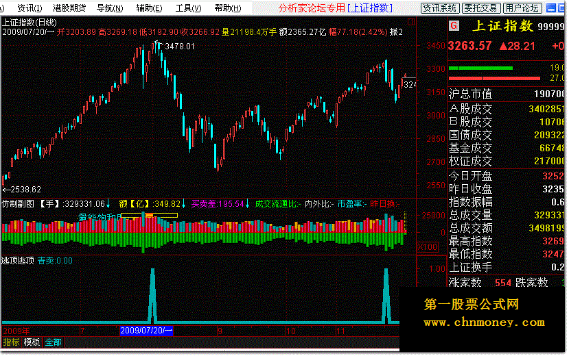Screen dimensions: 569x356
Task: Click the 上证指数 title in quote panel
Action: click(x=503, y=26)
